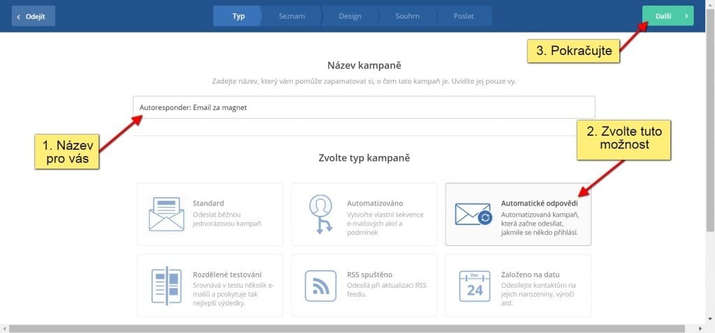
Task: Click the Automatické odpovědi envelope icon
Action: pyautogui.click(x=474, y=214)
